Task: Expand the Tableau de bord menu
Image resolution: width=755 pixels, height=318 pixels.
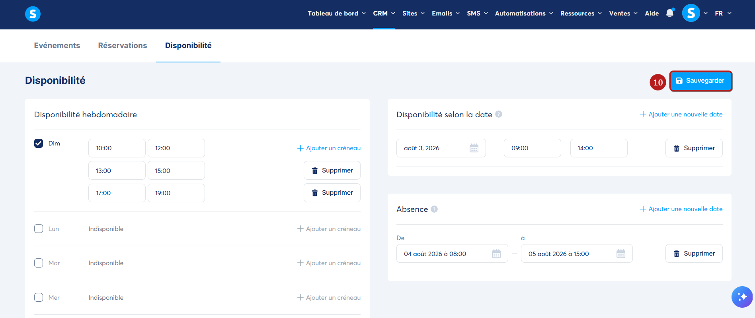Action: 337,13
